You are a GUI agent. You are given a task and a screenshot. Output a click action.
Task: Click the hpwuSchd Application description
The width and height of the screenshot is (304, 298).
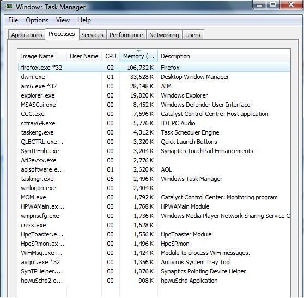click(x=189, y=281)
